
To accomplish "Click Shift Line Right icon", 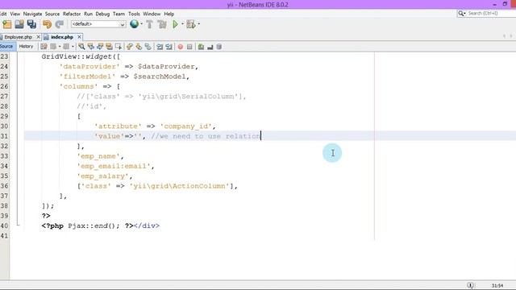I will pos(169,47).
